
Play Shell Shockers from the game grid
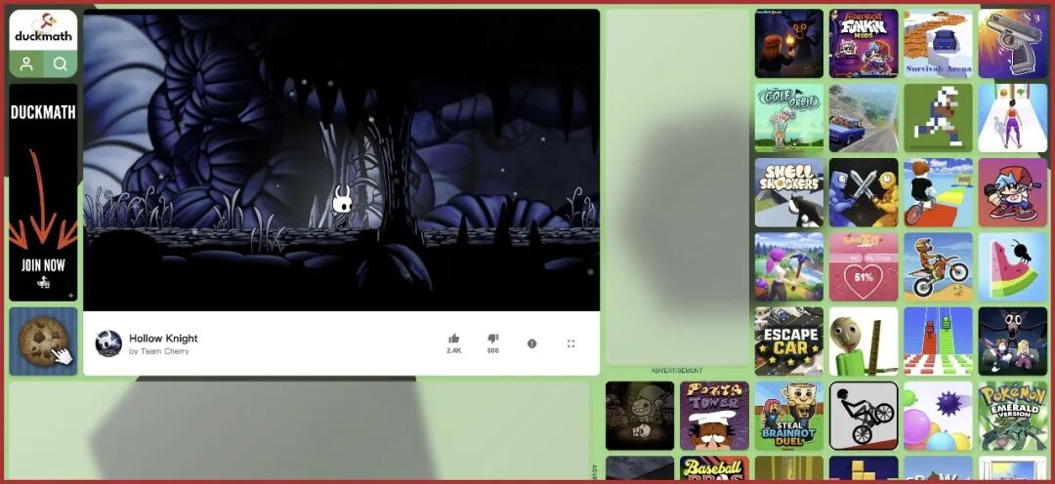coord(789,193)
